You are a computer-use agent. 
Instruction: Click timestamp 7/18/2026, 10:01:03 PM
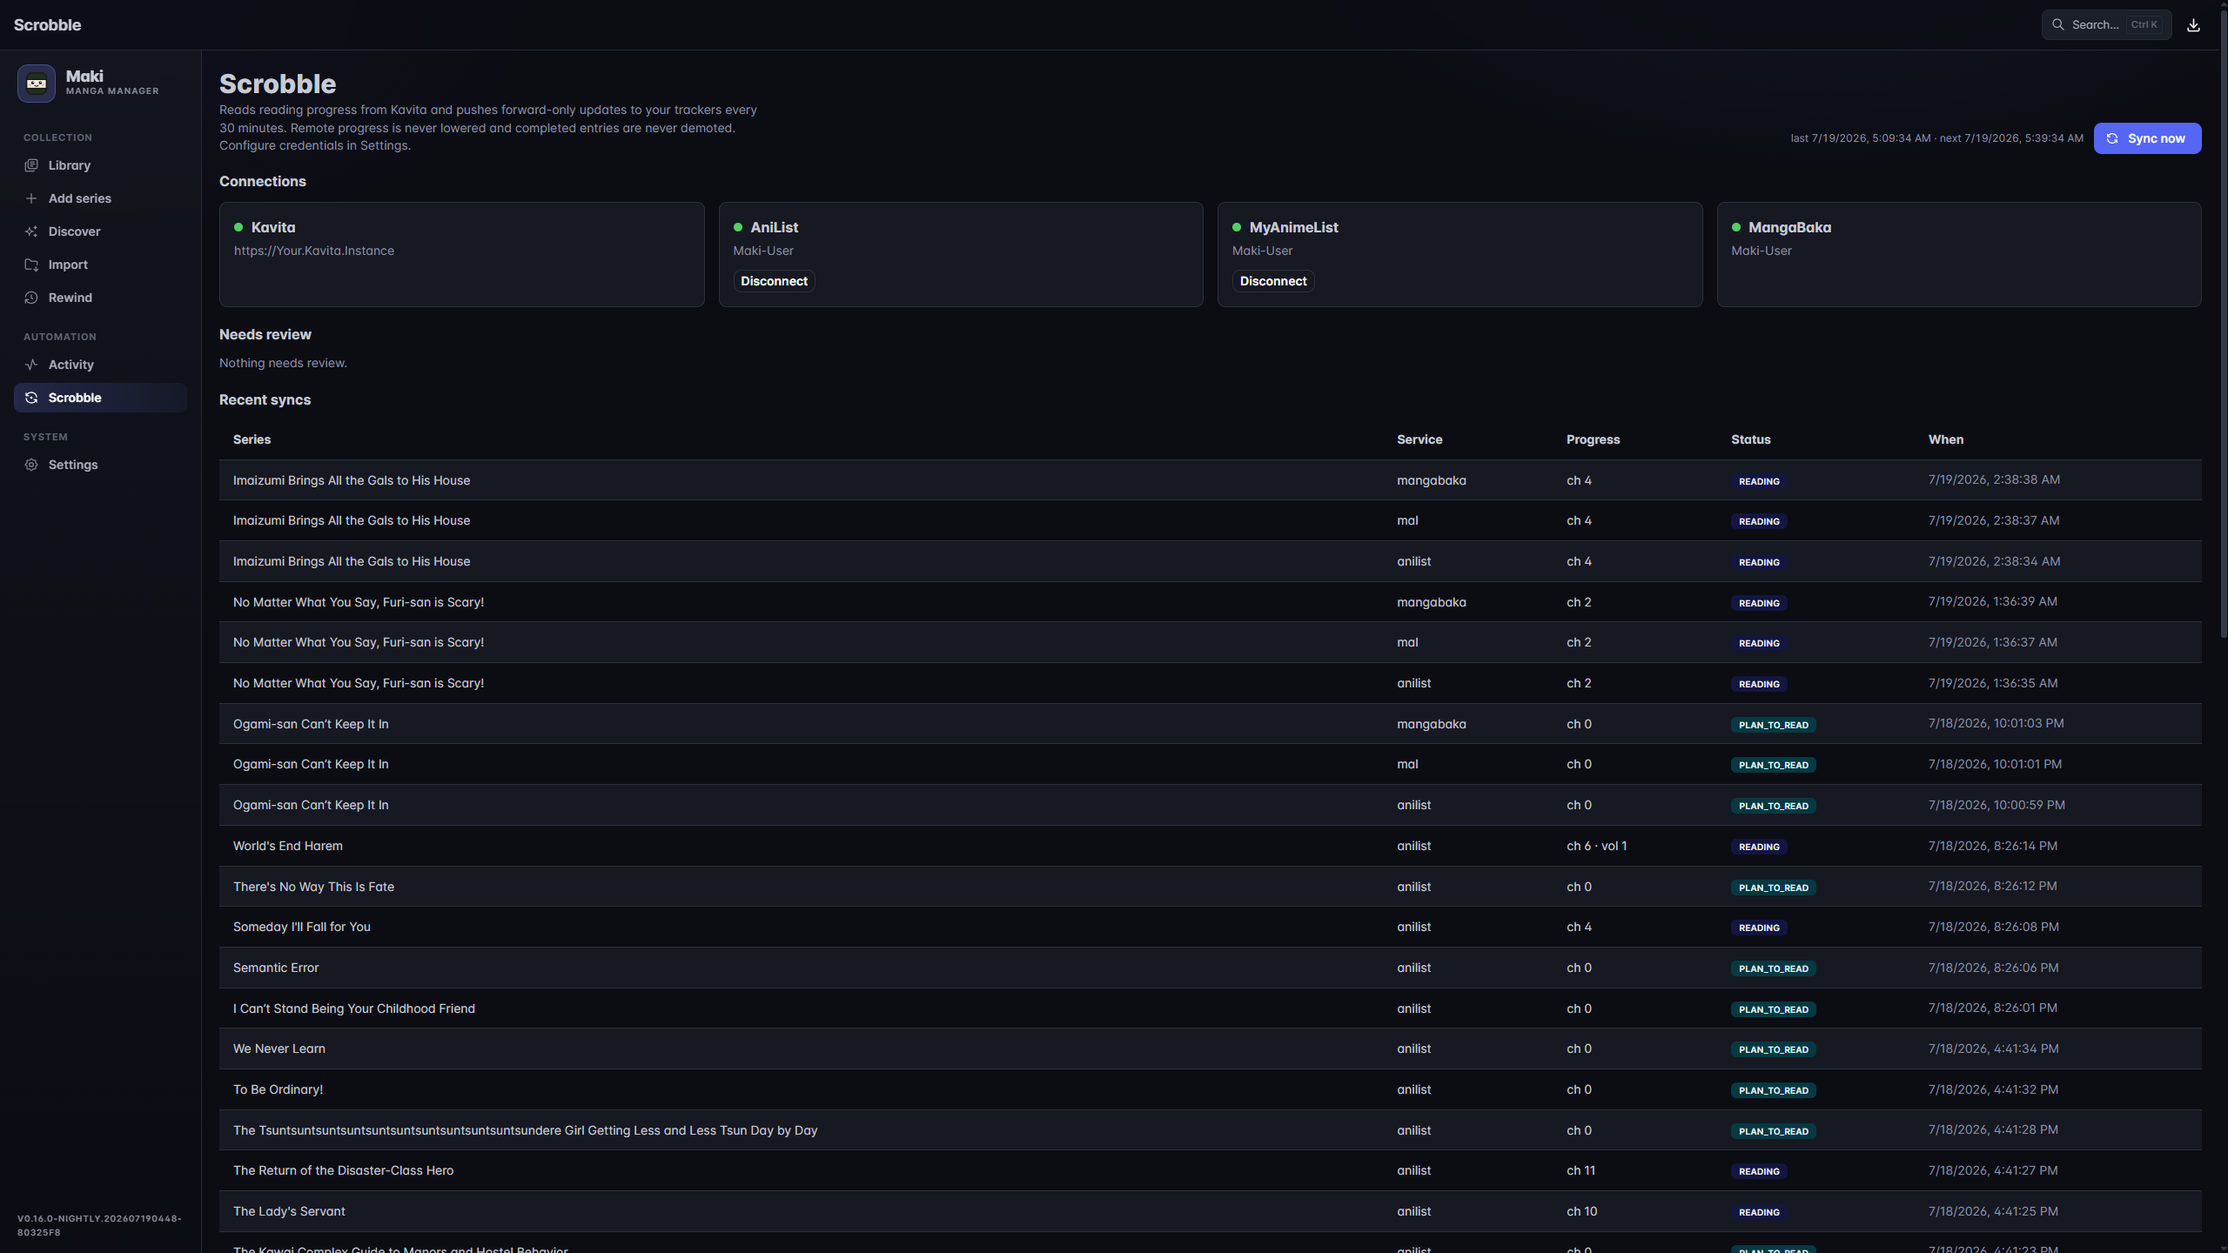click(1996, 723)
